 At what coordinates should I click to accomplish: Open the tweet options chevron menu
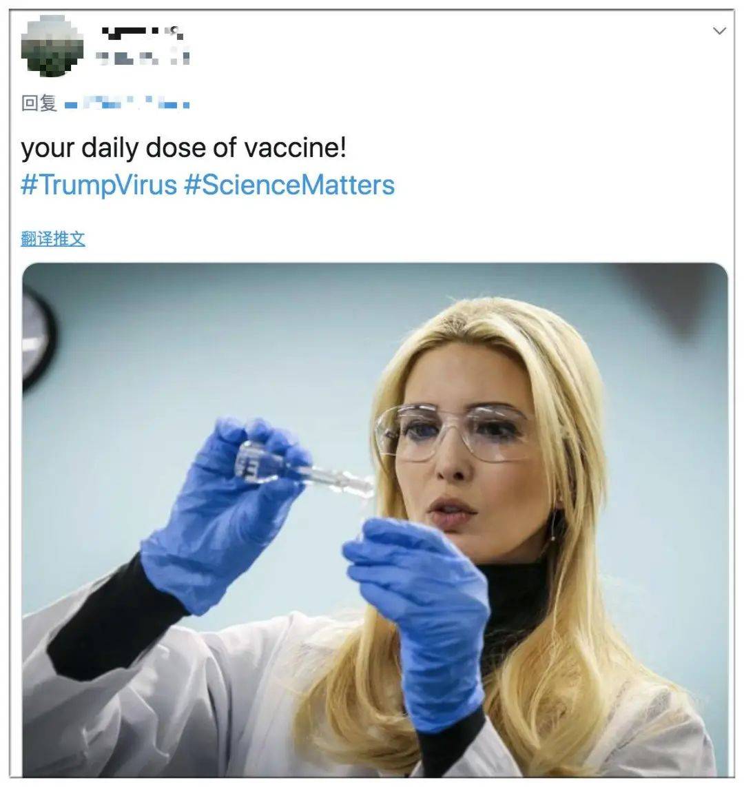(719, 31)
